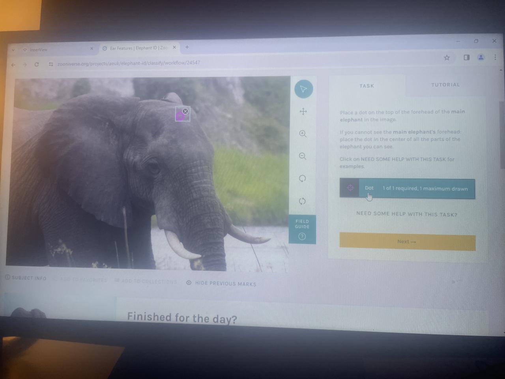The height and width of the screenshot is (379, 505).
Task: Open the Chrome three-dot menu
Action: [x=495, y=57]
